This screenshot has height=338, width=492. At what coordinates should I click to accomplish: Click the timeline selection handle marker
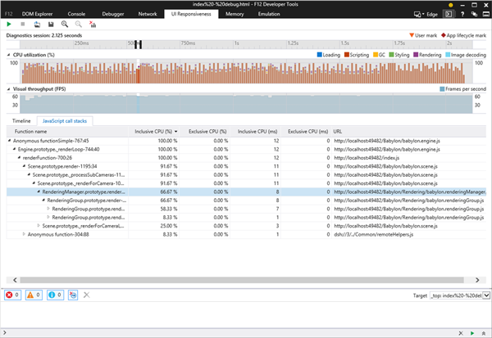click(138, 44)
